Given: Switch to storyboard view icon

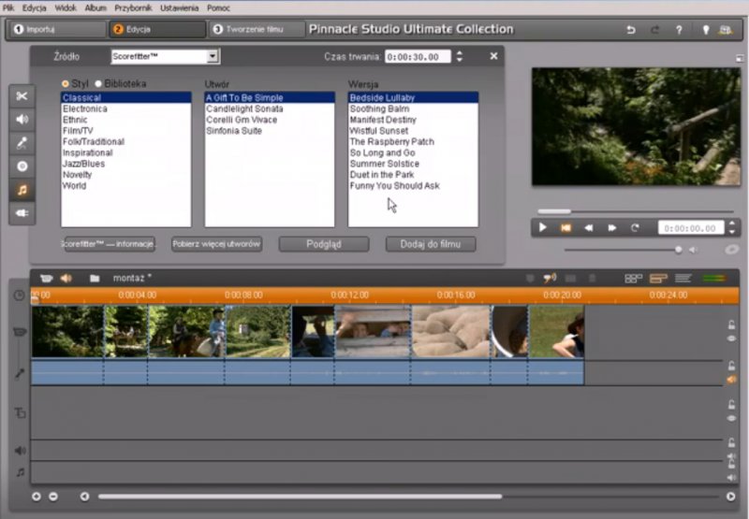Looking at the screenshot, I should pos(634,278).
